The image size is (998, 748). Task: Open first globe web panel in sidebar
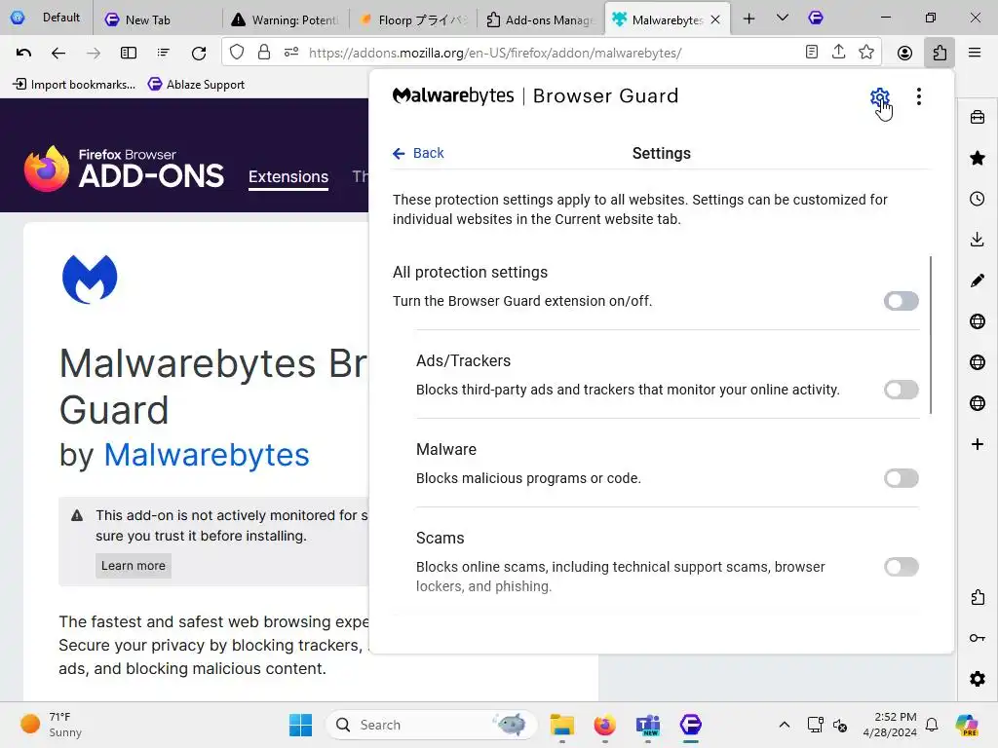977,321
